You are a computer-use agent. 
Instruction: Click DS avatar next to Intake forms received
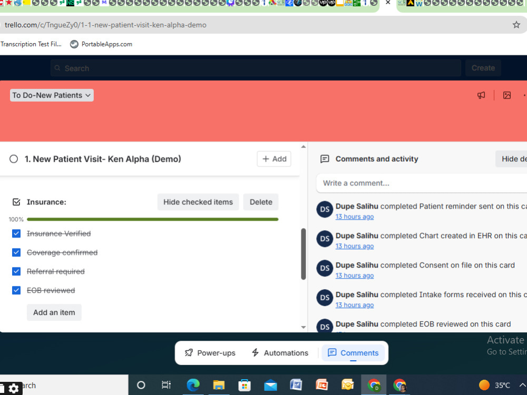click(325, 298)
